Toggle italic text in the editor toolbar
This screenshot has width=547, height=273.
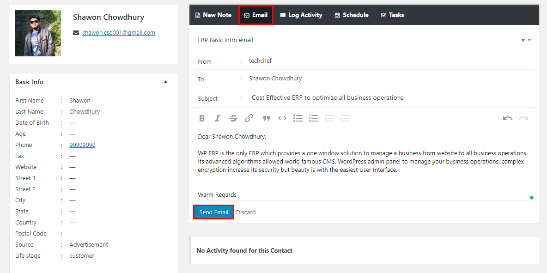pos(217,118)
